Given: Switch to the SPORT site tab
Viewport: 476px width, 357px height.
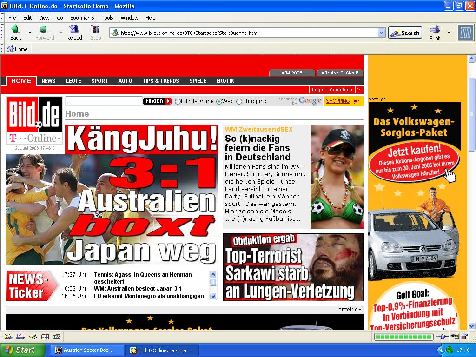Looking at the screenshot, I should pyautogui.click(x=99, y=81).
